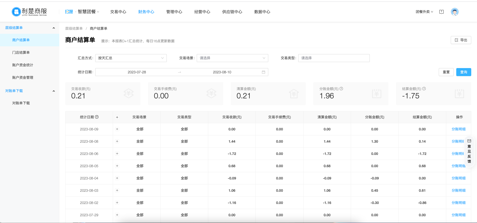Collapse the 层级结算单 sidebar group
477x223 pixels.
tap(29, 28)
